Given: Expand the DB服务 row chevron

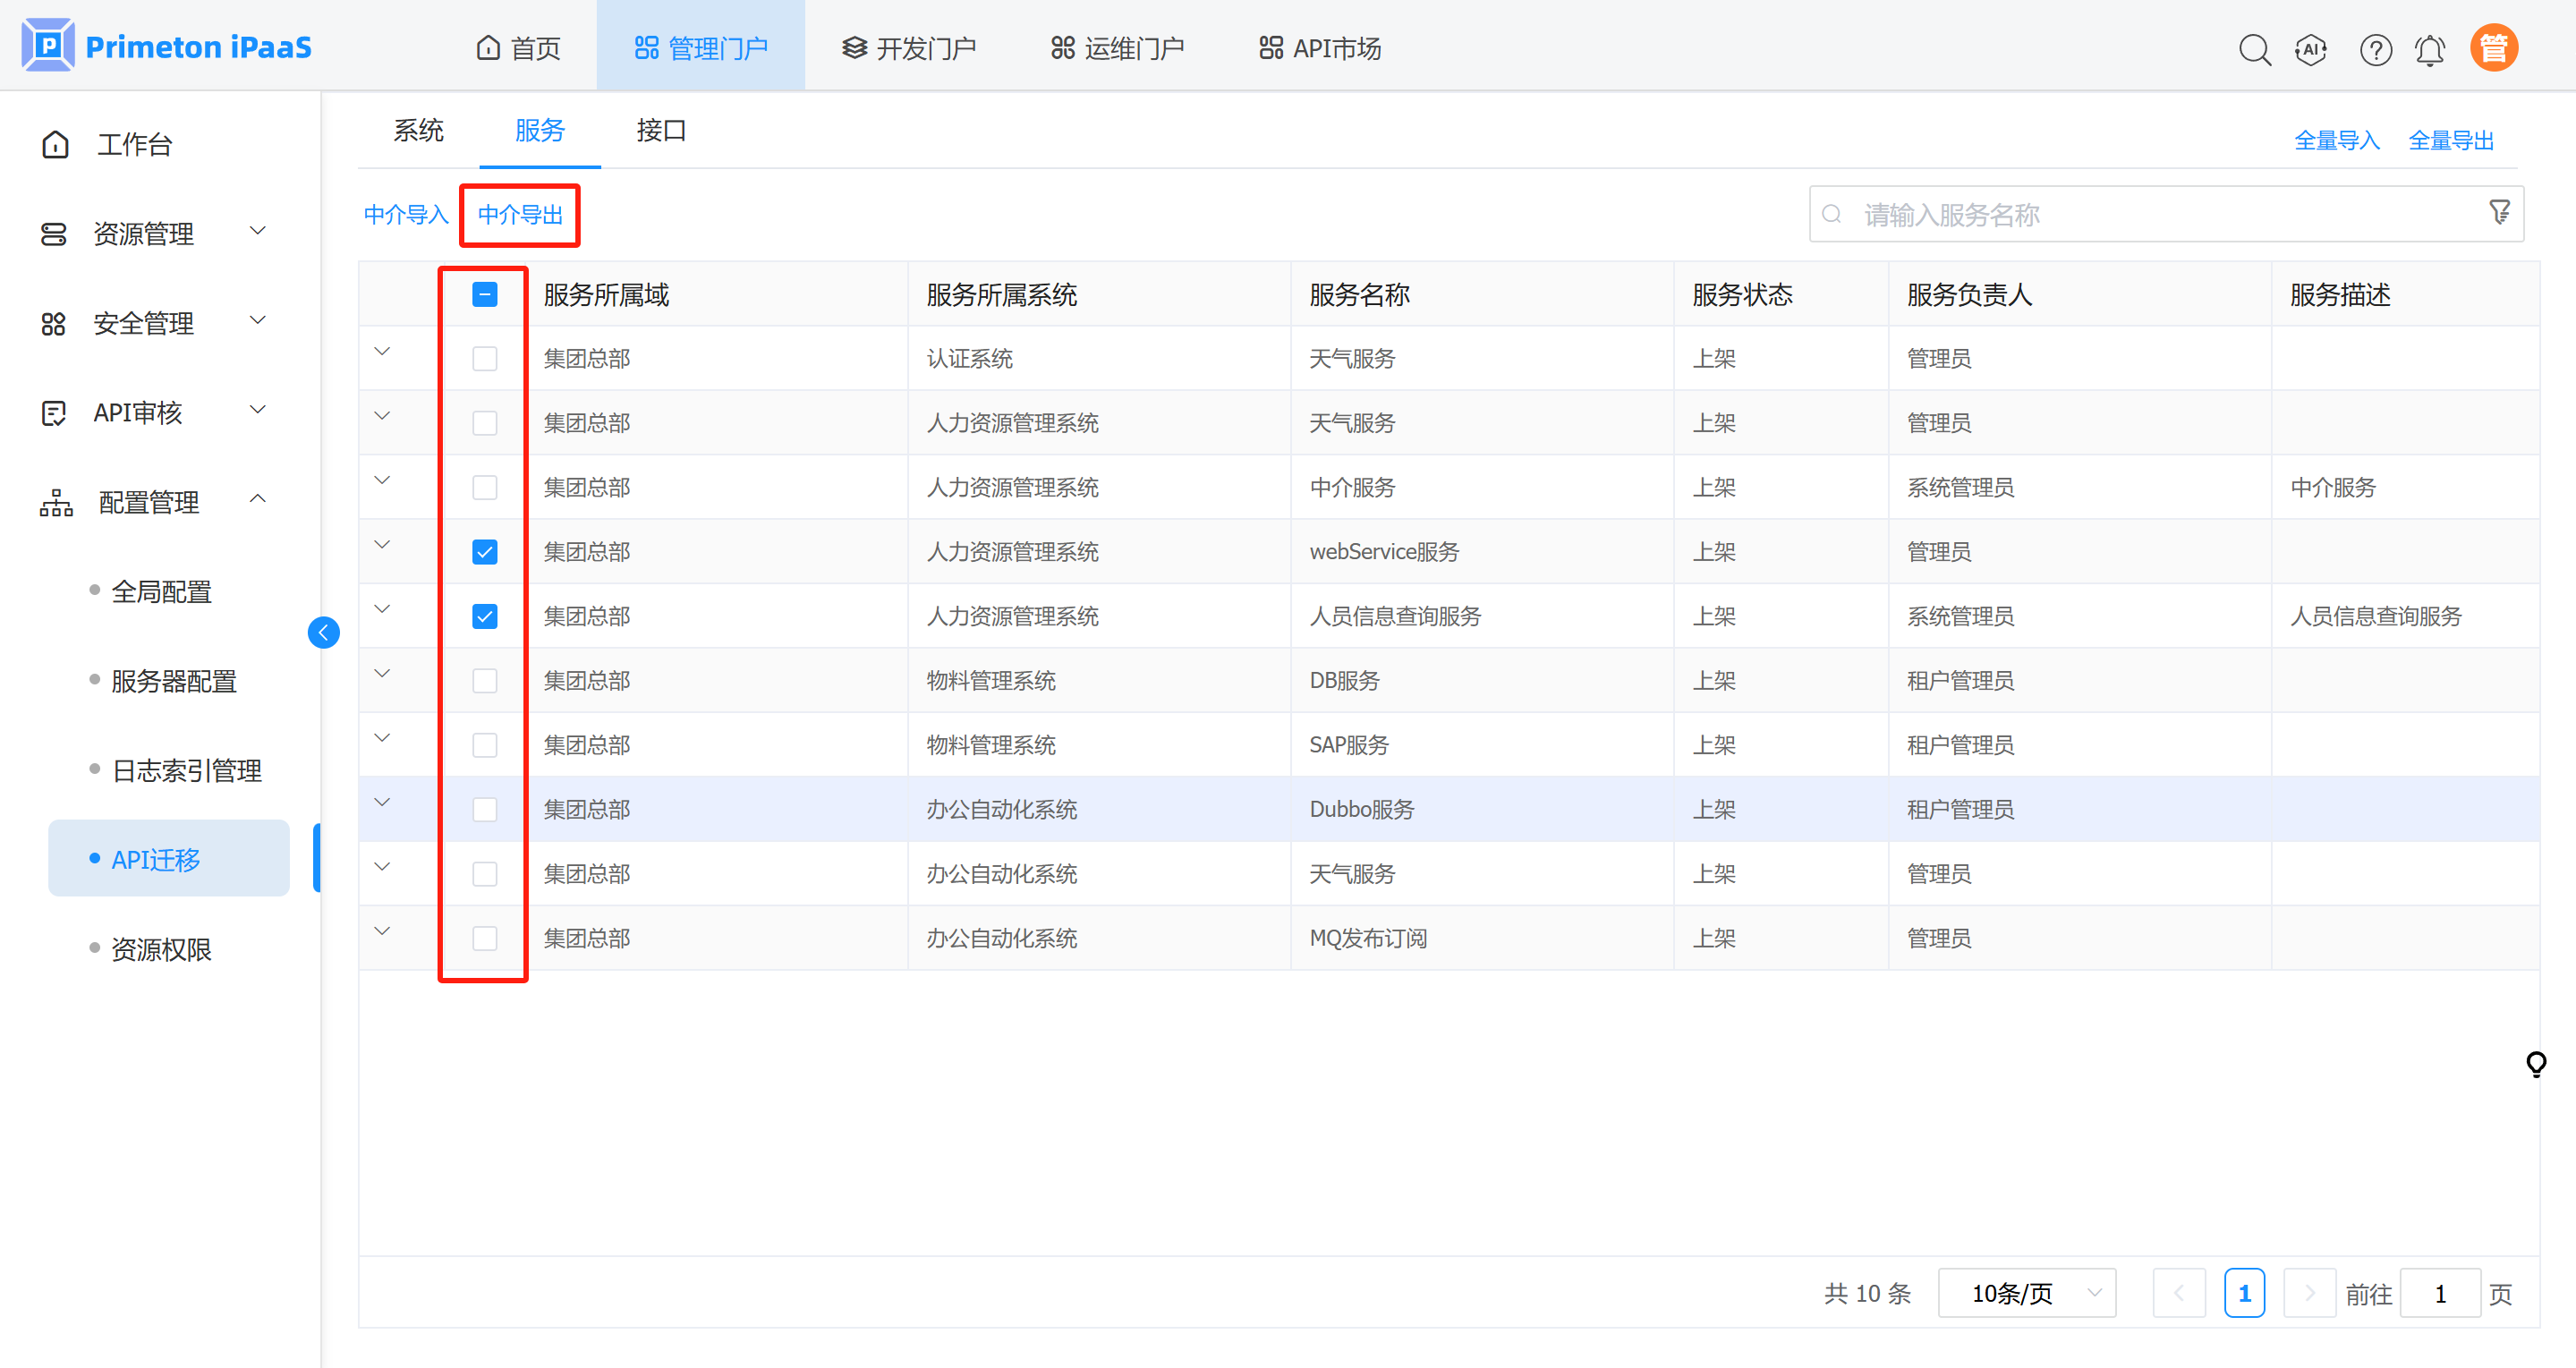Looking at the screenshot, I should (382, 674).
